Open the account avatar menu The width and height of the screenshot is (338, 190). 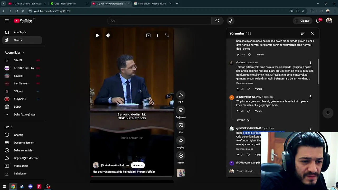click(x=329, y=21)
